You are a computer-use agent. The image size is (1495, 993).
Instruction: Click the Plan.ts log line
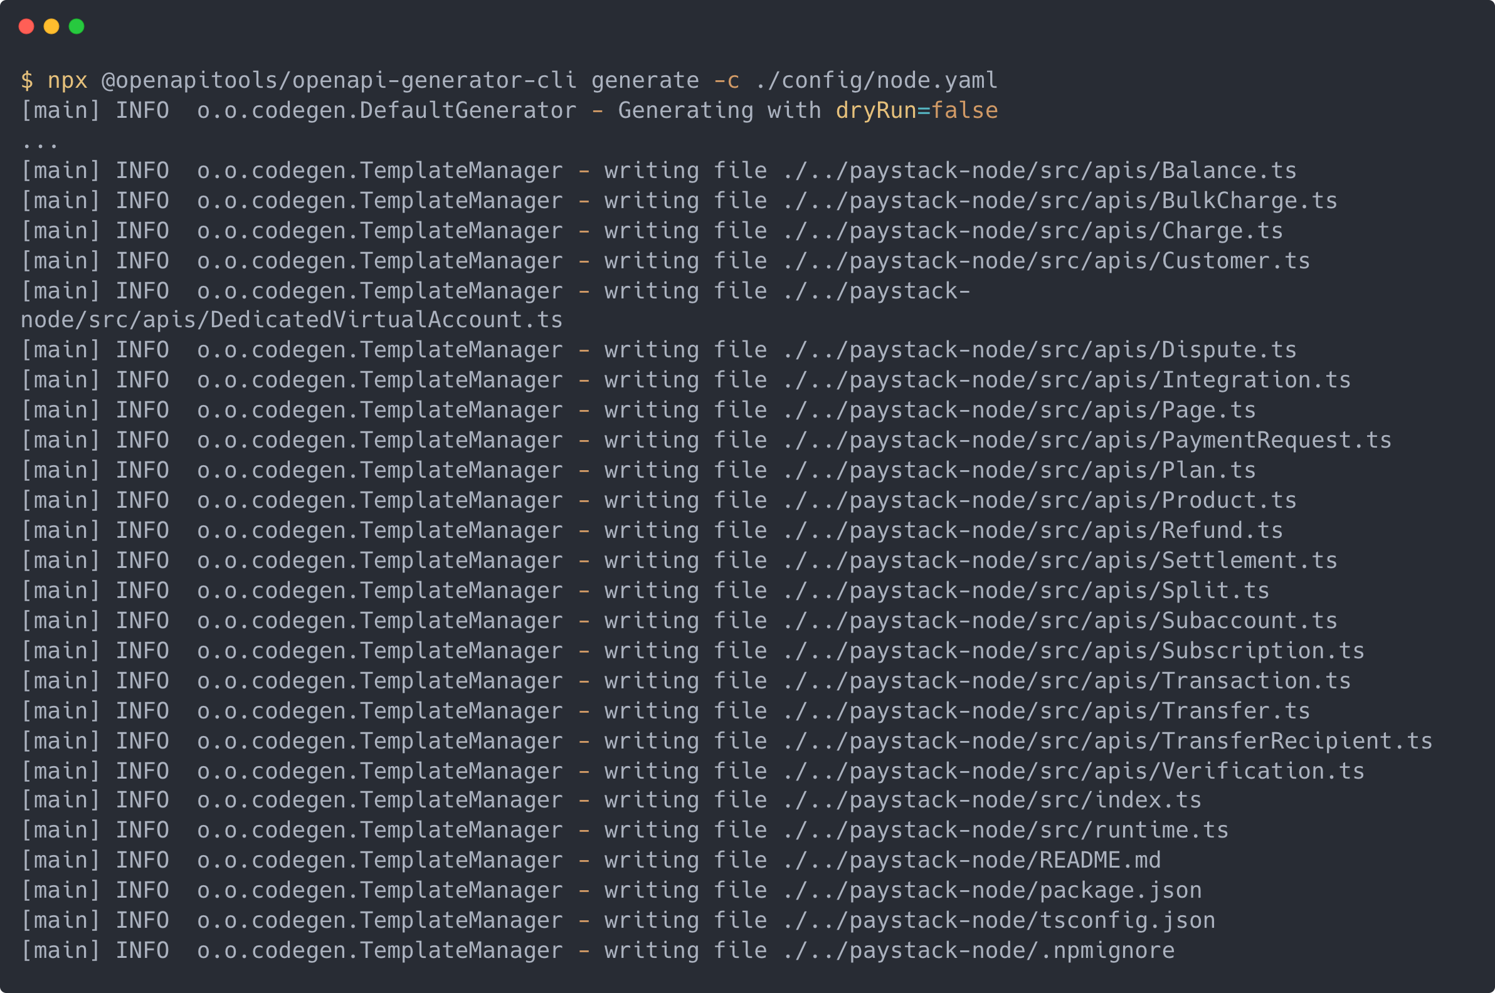tap(638, 471)
